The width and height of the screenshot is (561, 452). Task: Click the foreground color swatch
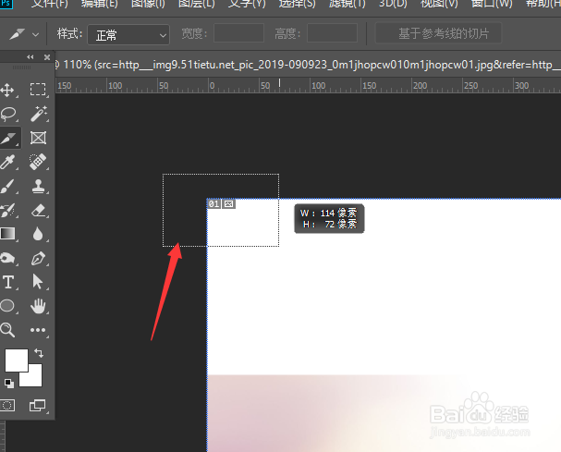point(17,360)
